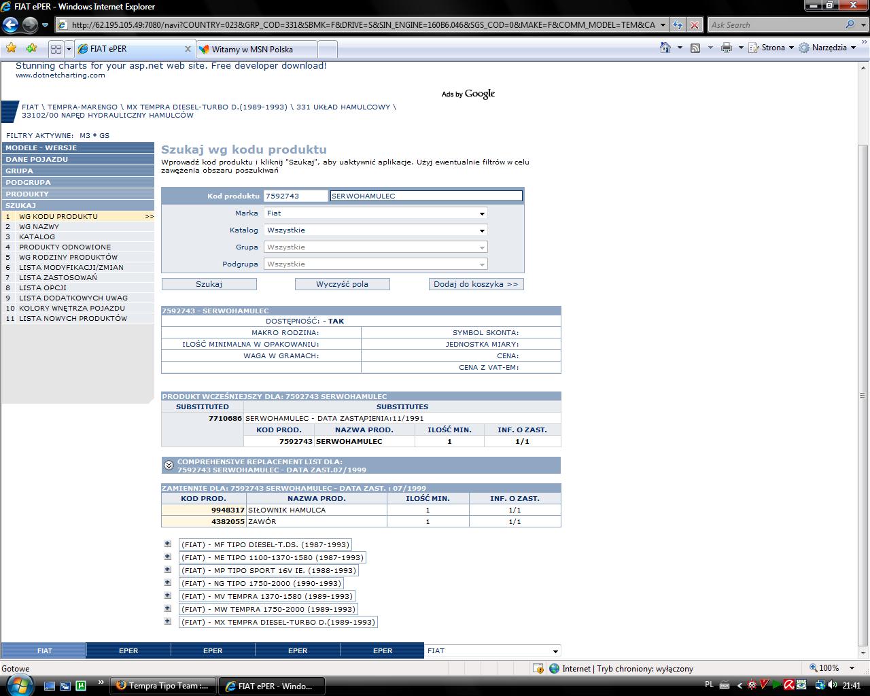Click the Szukaj search button
The width and height of the screenshot is (870, 696).
209,284
